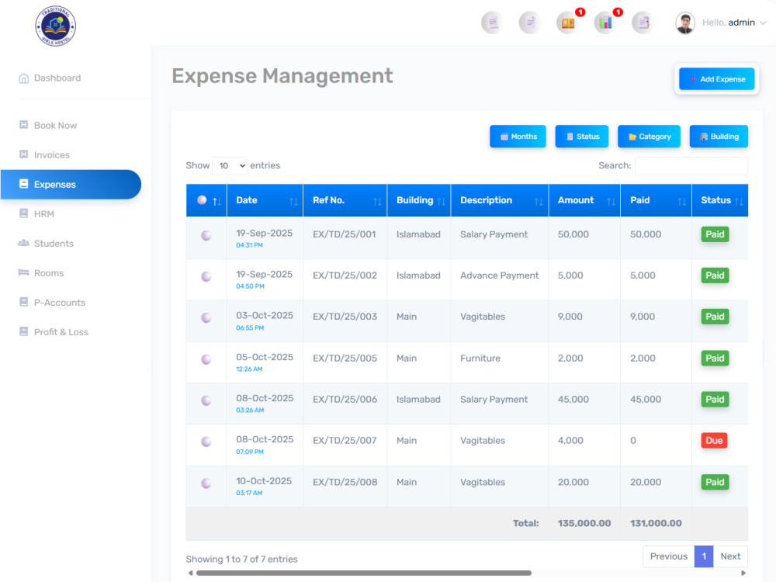The height and width of the screenshot is (582, 776).
Task: Click the 135,000.00 total amount
Action: click(584, 523)
